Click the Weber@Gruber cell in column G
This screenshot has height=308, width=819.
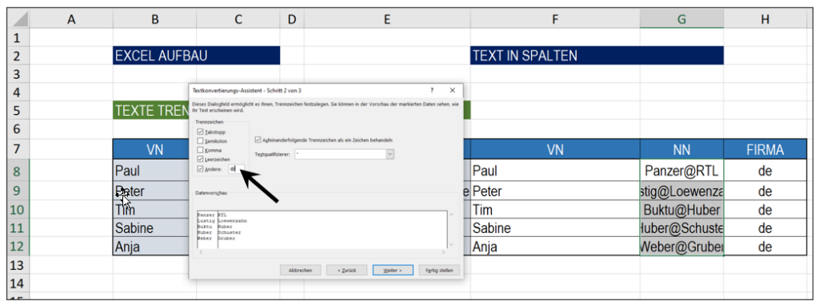(681, 247)
